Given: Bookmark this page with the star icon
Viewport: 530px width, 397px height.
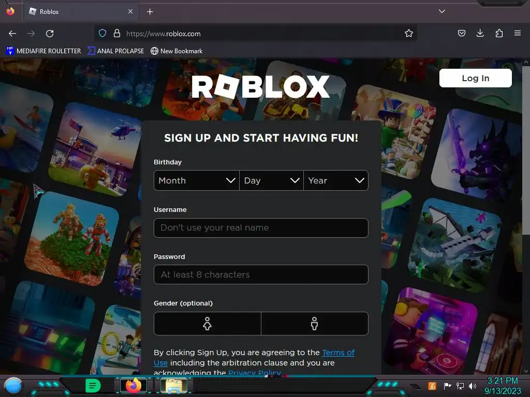Looking at the screenshot, I should (409, 34).
